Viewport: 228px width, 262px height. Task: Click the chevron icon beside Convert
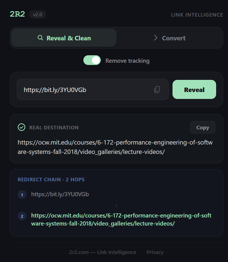click(155, 38)
